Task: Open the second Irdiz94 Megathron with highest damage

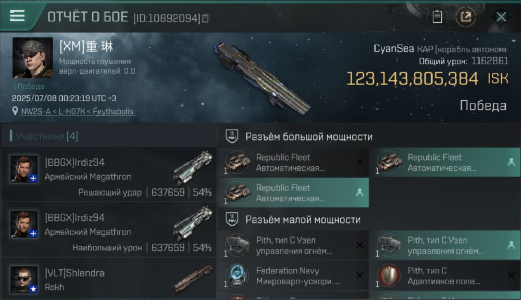Action: click(x=109, y=230)
